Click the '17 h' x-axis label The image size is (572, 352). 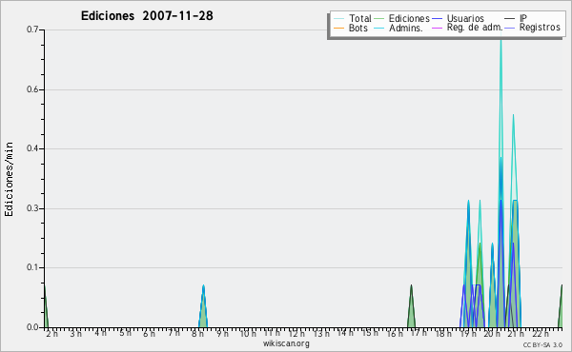click(x=419, y=333)
